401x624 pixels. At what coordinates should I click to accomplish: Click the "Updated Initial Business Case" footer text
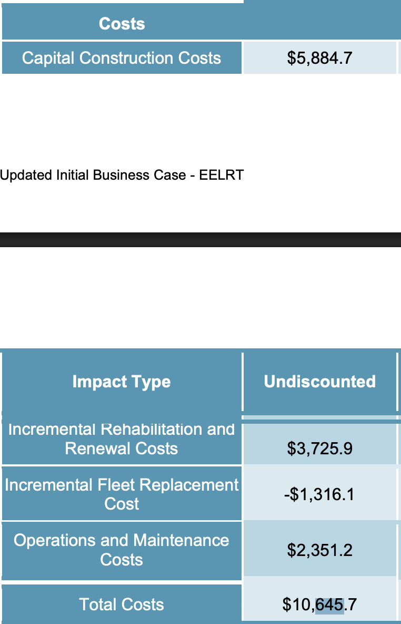point(92,175)
